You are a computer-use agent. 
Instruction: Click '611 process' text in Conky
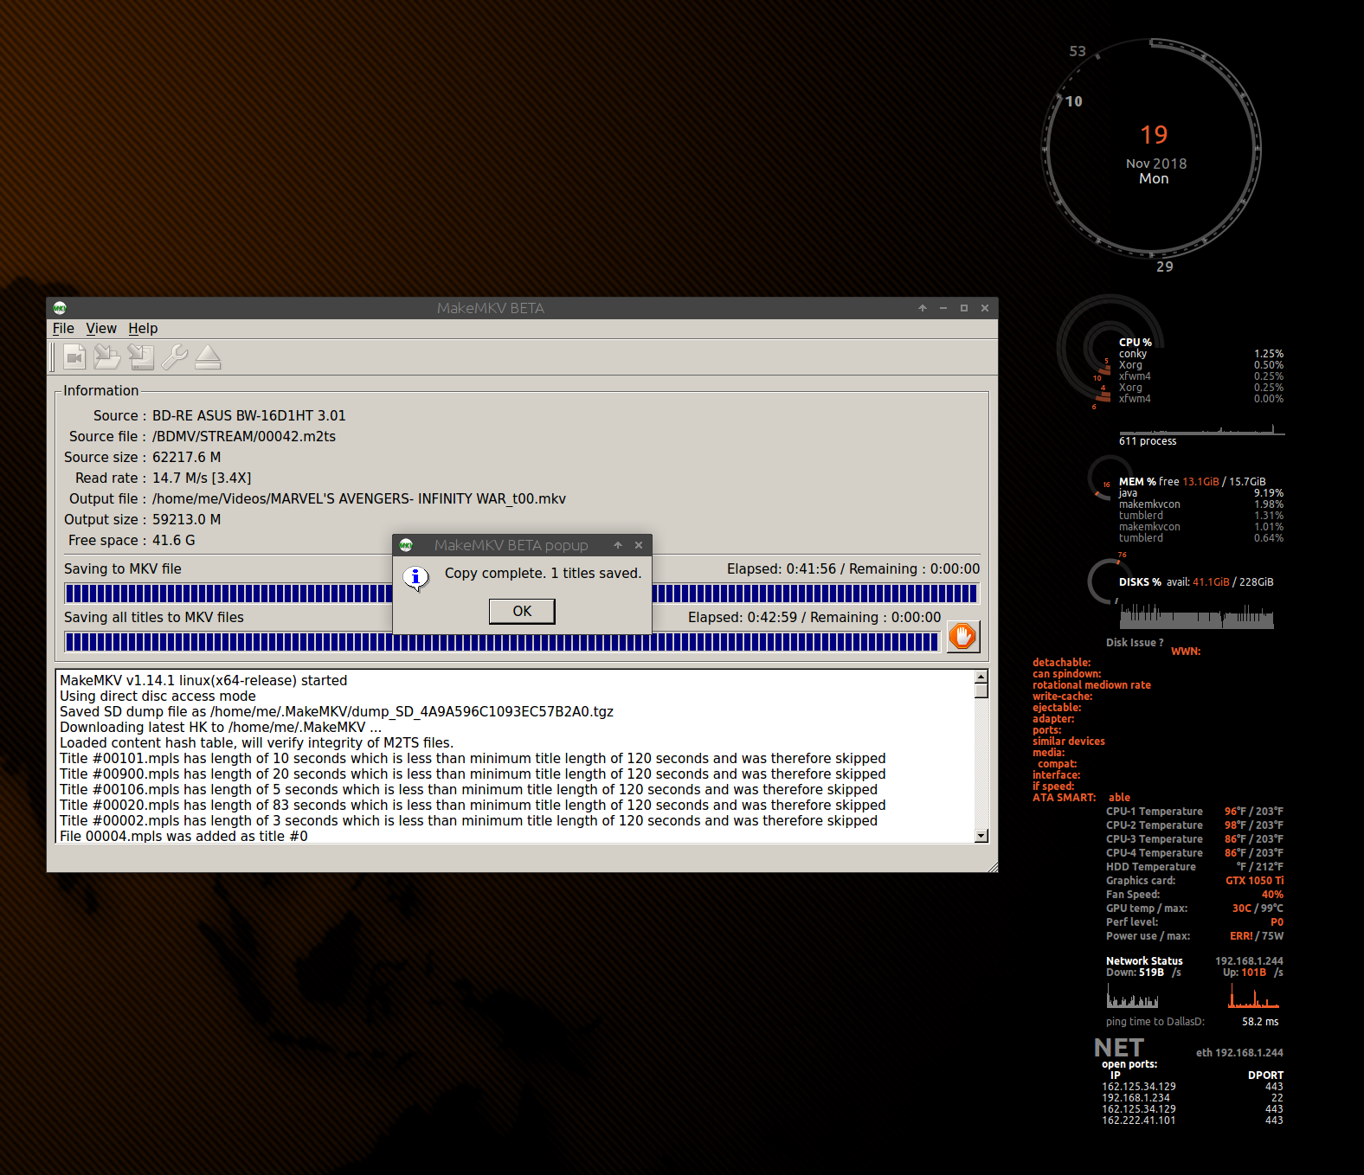pyautogui.click(x=1148, y=441)
